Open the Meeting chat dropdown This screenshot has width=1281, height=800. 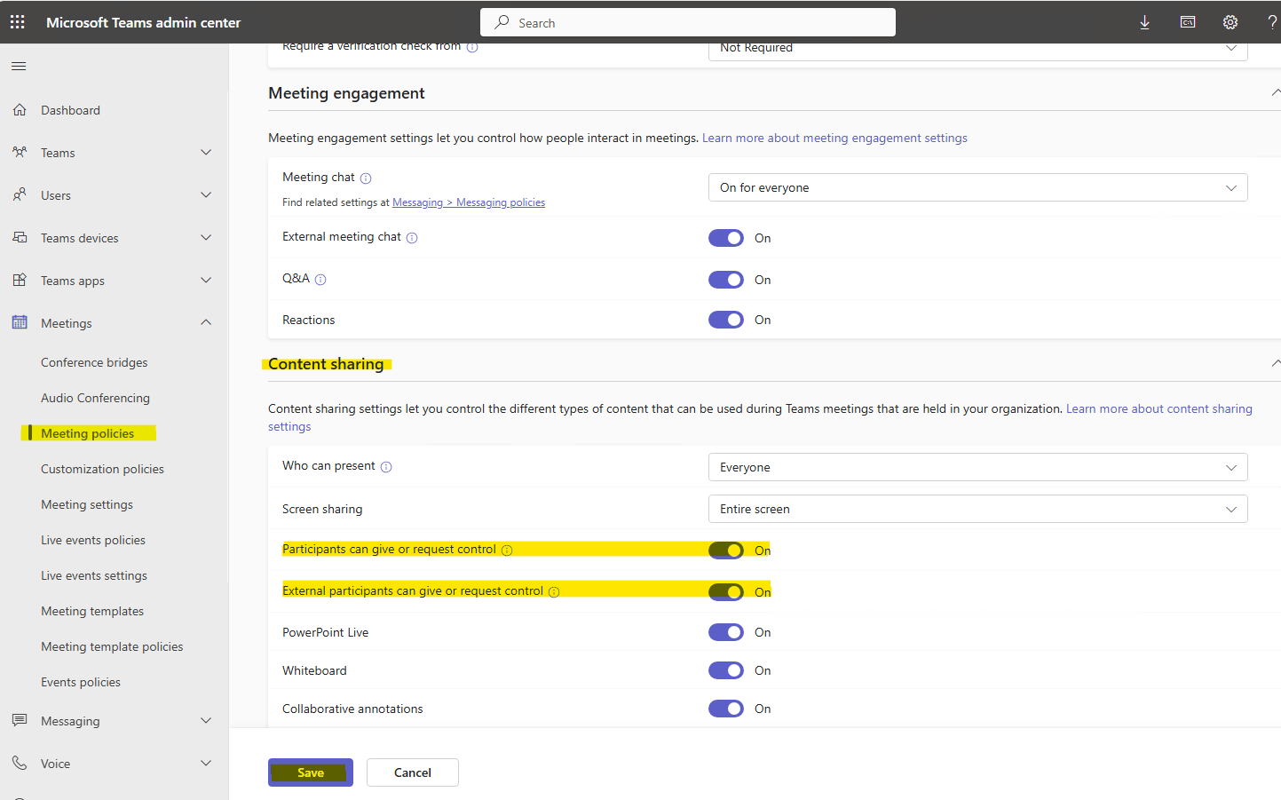point(978,187)
